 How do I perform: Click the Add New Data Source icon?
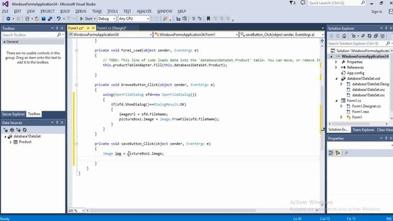point(6,130)
